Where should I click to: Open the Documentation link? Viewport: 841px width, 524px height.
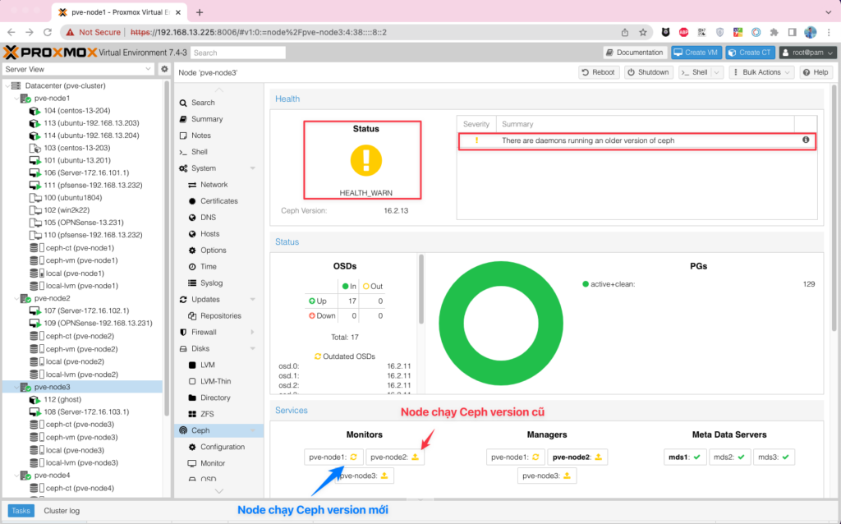coord(635,53)
